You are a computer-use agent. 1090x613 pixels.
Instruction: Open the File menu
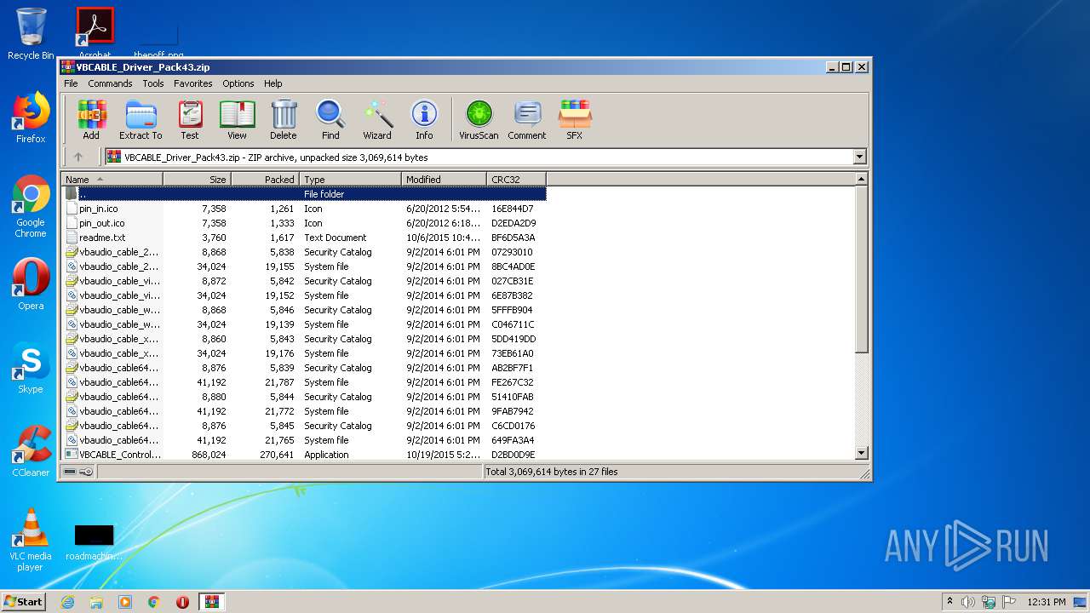point(71,83)
